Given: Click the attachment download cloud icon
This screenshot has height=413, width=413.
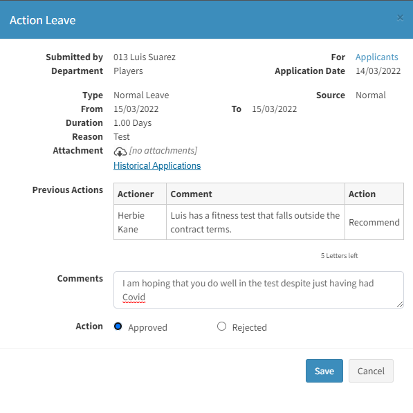Looking at the screenshot, I should pyautogui.click(x=120, y=152).
